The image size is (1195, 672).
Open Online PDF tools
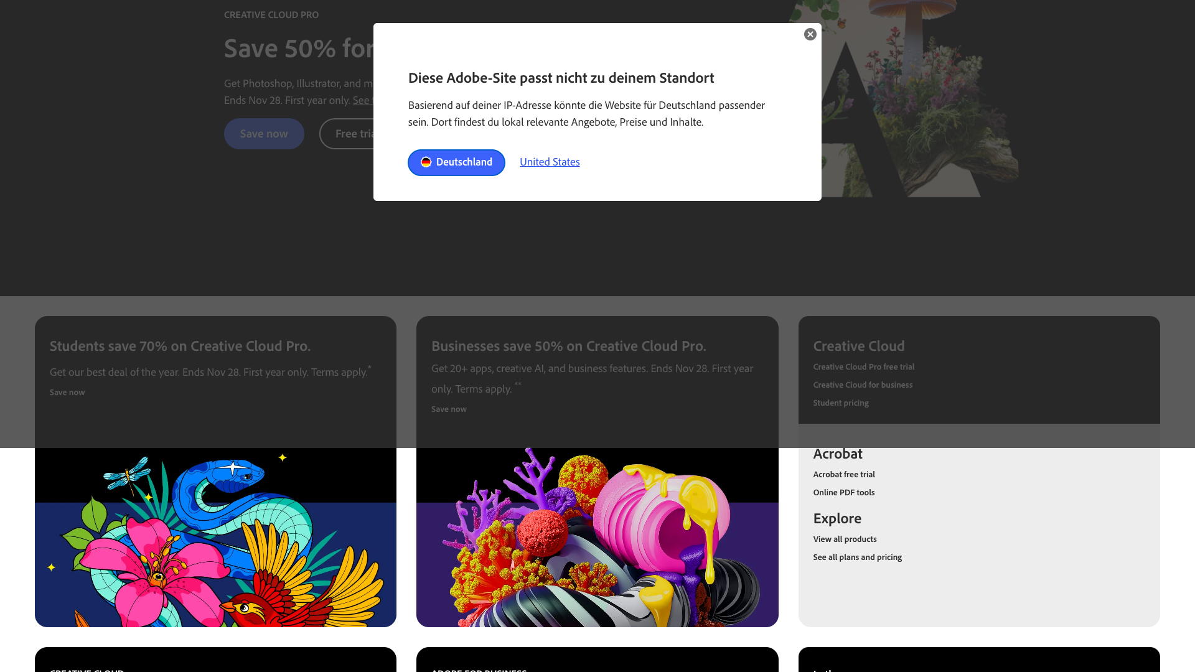[843, 492]
